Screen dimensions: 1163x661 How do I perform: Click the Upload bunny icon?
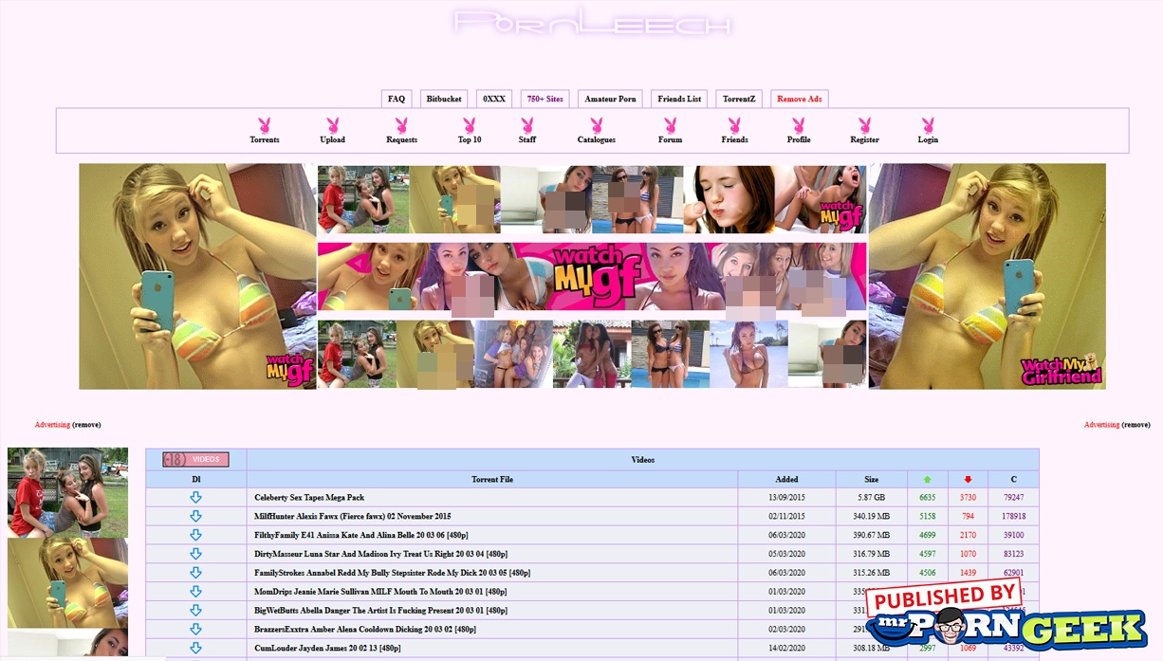click(332, 125)
